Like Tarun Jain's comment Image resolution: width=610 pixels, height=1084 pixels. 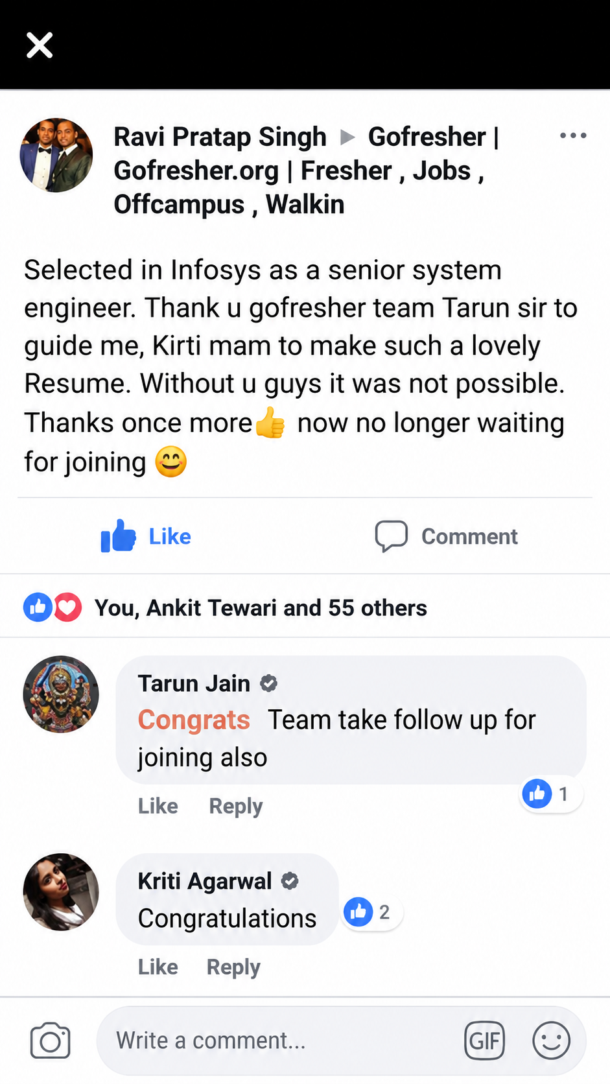point(158,806)
